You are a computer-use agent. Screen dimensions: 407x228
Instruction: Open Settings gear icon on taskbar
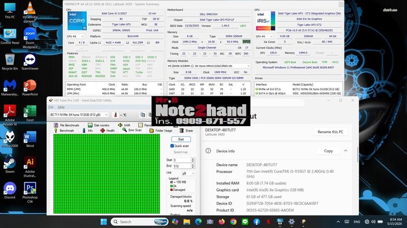coord(291,222)
